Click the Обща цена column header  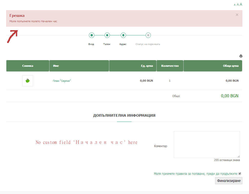coord(213,66)
